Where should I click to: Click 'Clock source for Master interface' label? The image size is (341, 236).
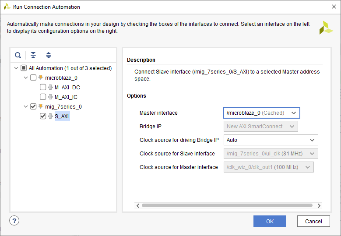pyautogui.click(x=179, y=167)
